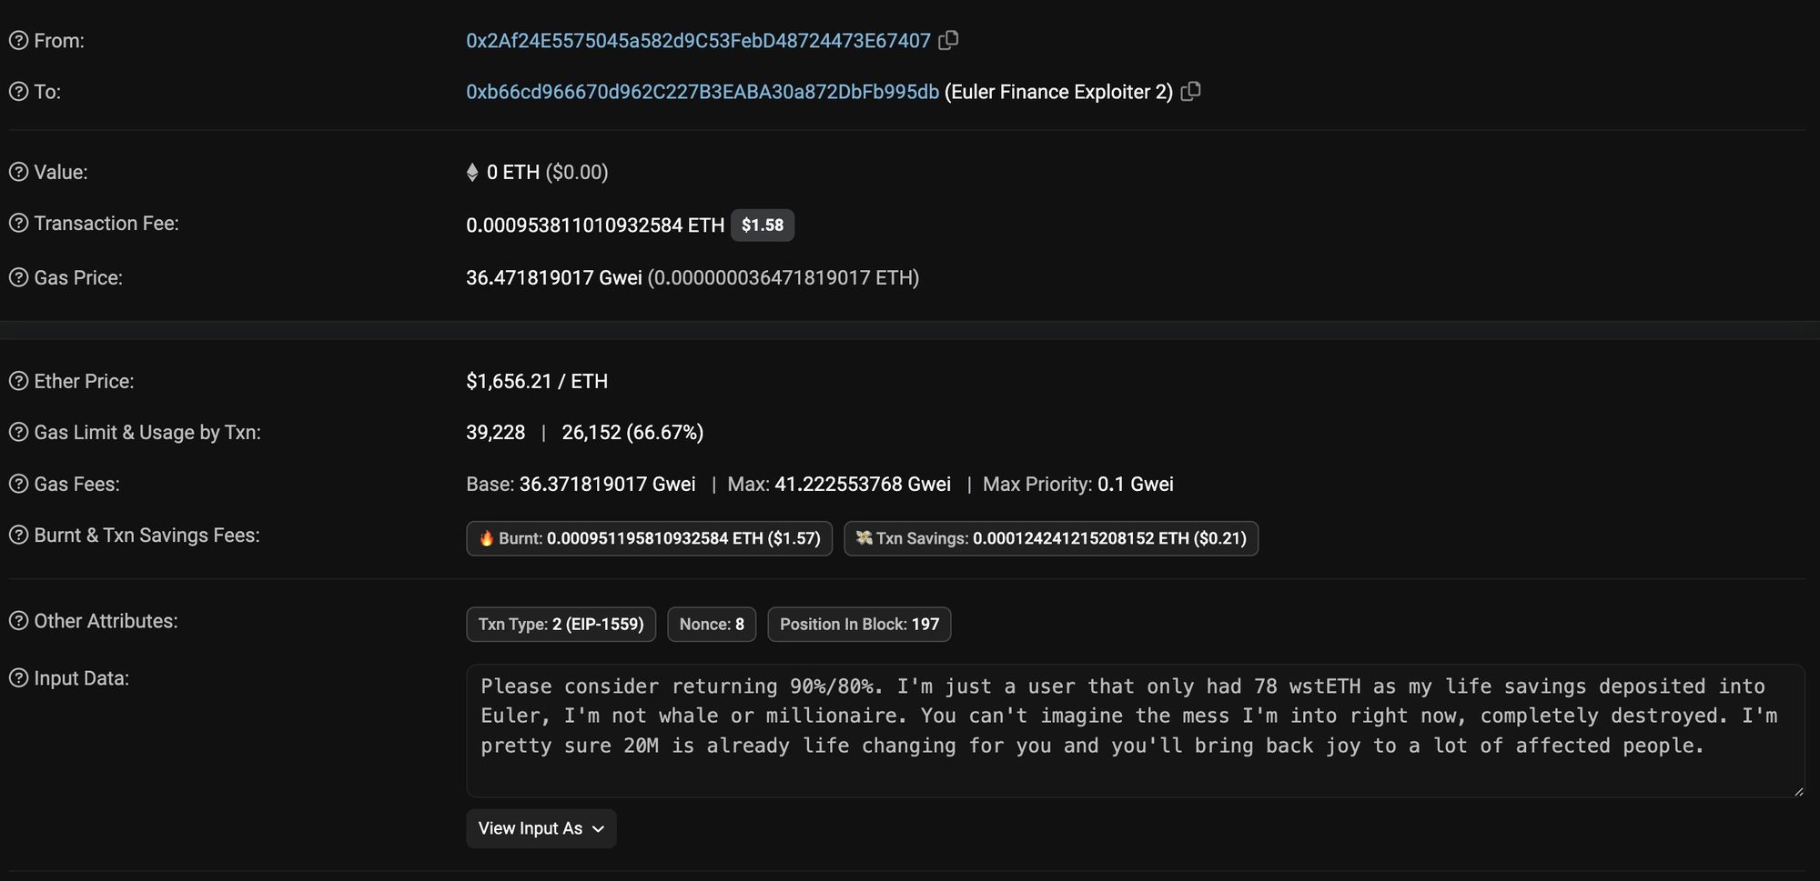1820x881 pixels.
Task: Open sender address 0x2Af24E55 link
Action: point(698,41)
